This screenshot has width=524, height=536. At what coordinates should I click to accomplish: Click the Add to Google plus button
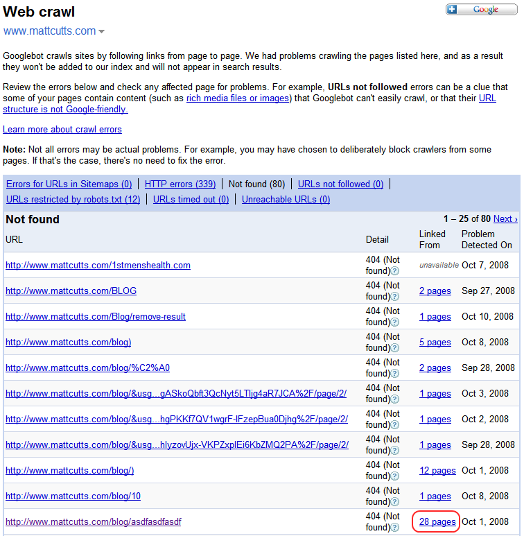click(x=481, y=10)
